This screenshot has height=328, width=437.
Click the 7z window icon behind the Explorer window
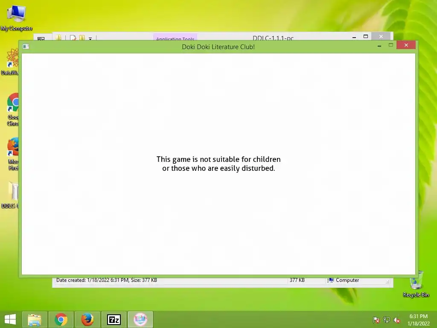[41, 39]
